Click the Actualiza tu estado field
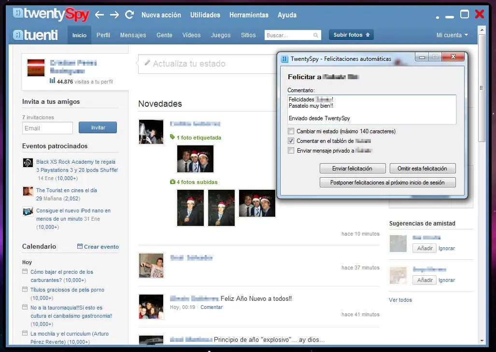Image resolution: width=496 pixels, height=352 pixels. click(208, 64)
